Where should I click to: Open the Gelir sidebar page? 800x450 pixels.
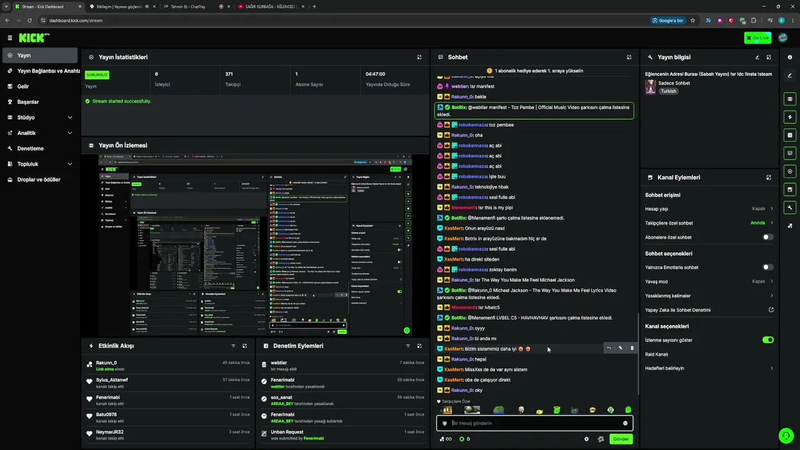click(x=40, y=86)
